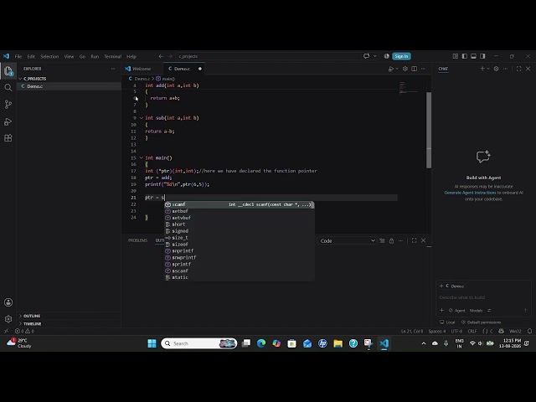
Task: Split the editor to the right
Action: [415, 69]
